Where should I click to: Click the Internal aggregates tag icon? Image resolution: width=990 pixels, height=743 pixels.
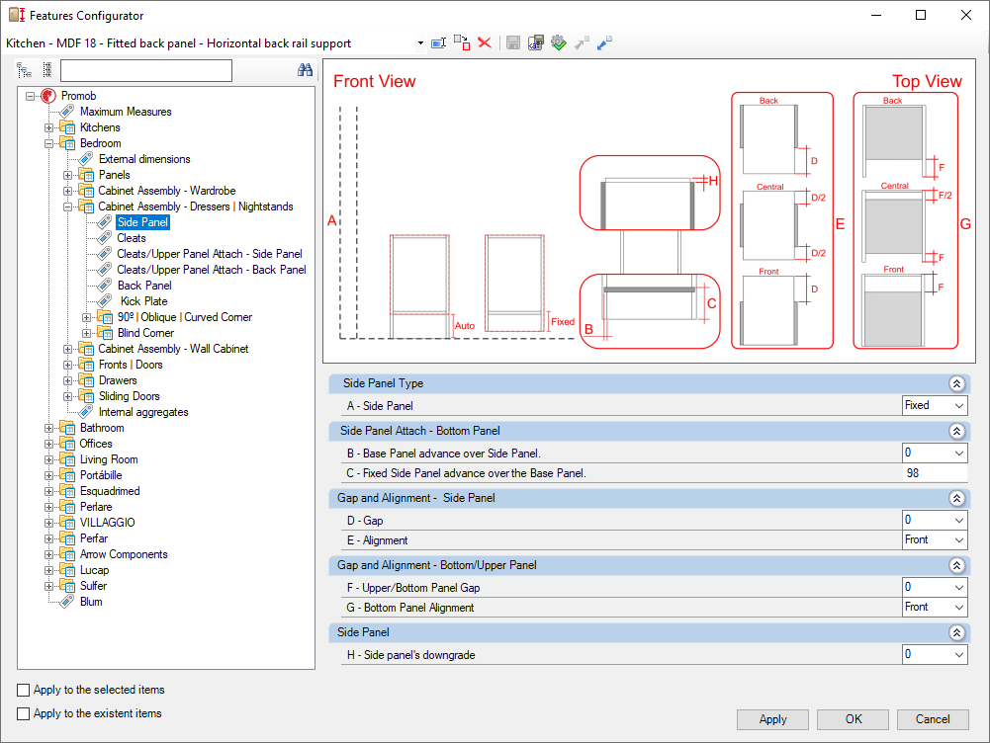(x=86, y=412)
